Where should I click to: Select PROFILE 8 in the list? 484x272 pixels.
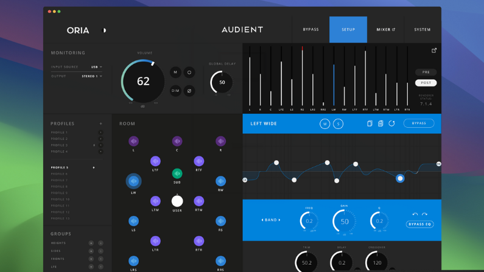[59, 187]
